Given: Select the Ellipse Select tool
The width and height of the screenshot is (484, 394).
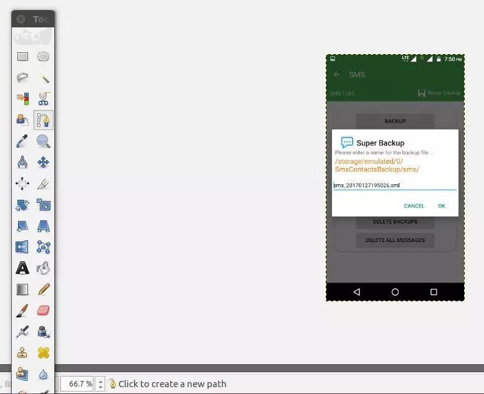Looking at the screenshot, I should click(x=43, y=57).
